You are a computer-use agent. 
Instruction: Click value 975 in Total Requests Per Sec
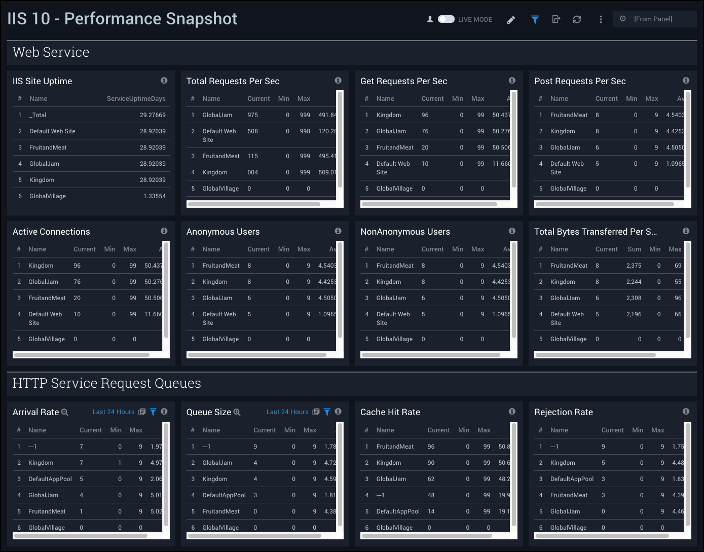tap(252, 115)
